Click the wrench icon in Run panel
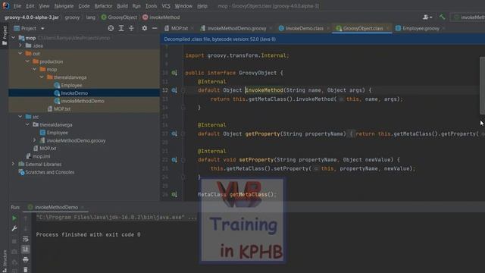Viewport: 485px width, 273px height. (14, 228)
